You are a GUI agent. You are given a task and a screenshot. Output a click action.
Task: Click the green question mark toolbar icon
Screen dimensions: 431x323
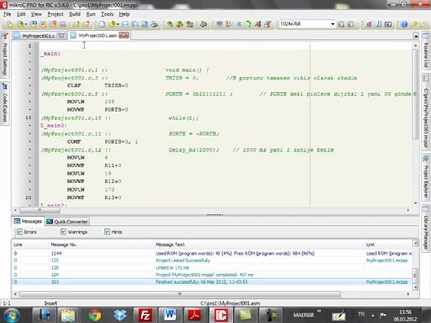[248, 24]
